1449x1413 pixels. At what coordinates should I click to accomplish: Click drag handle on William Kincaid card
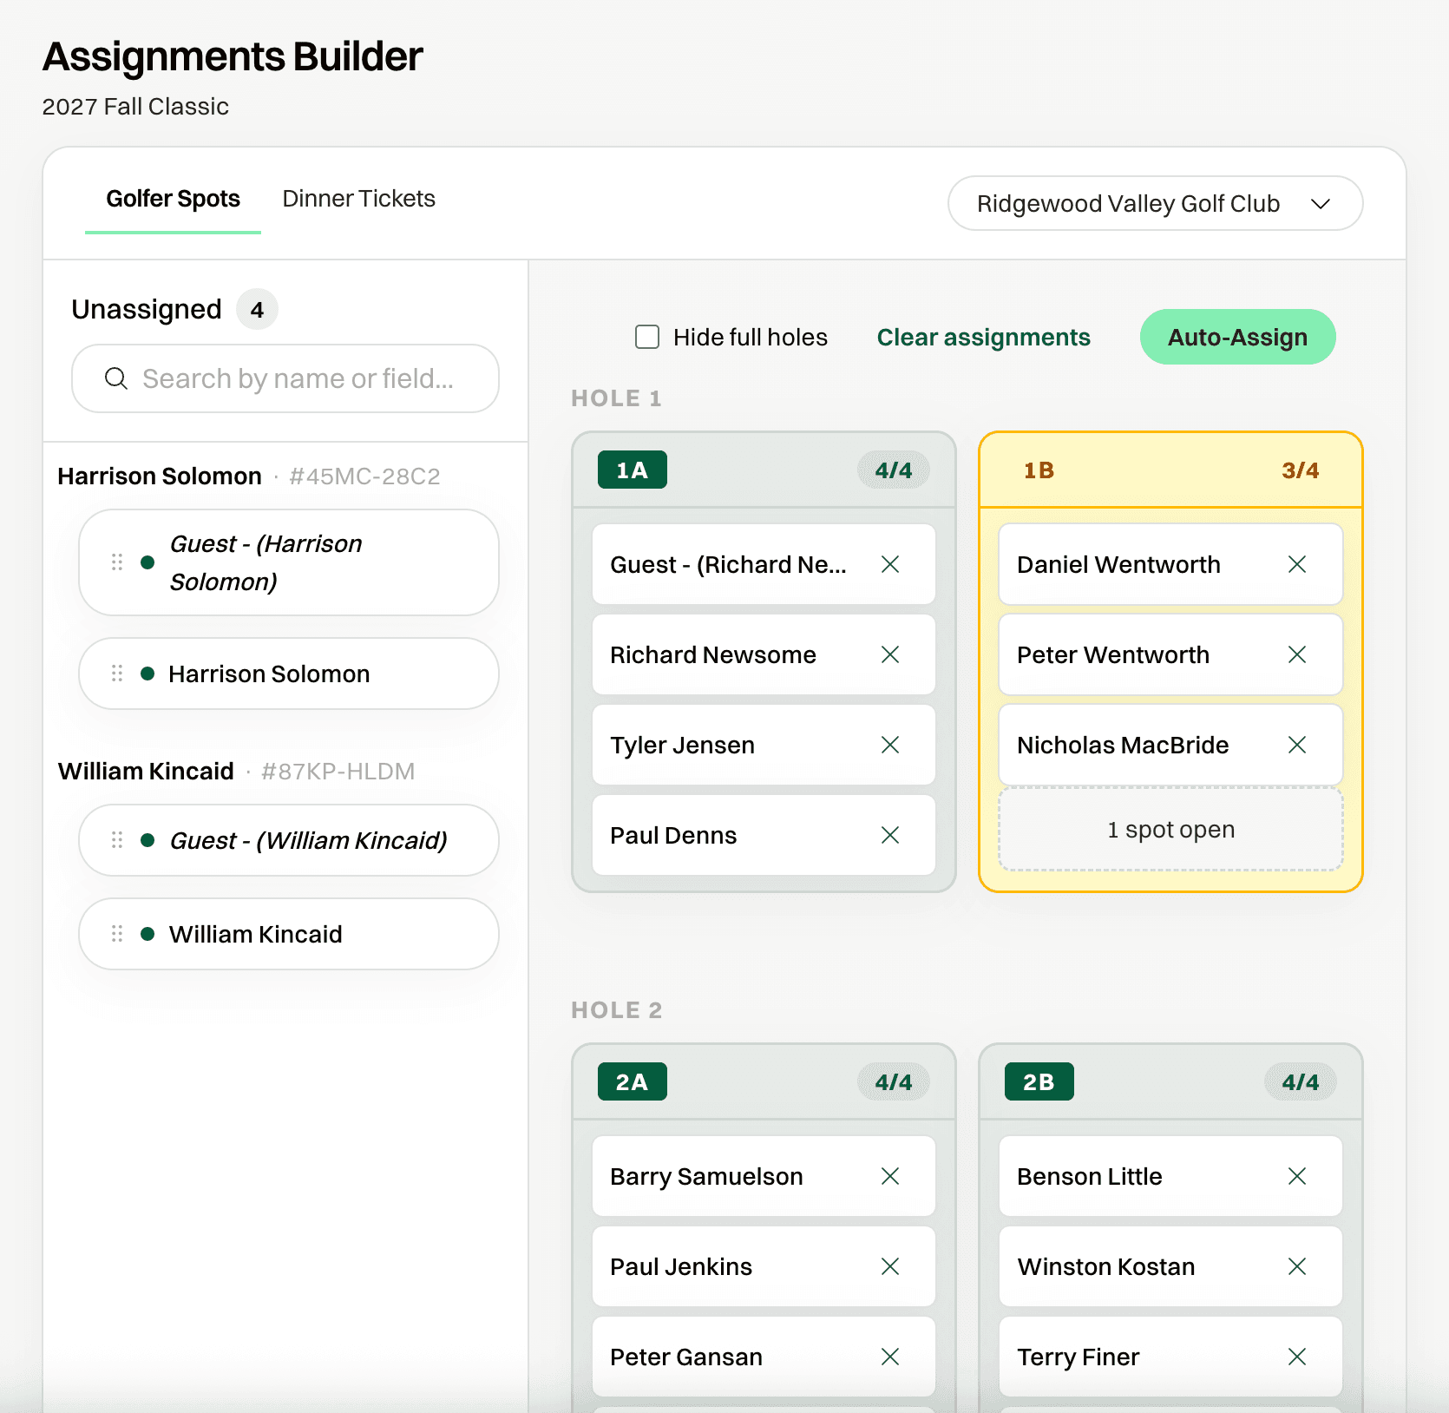click(x=117, y=935)
